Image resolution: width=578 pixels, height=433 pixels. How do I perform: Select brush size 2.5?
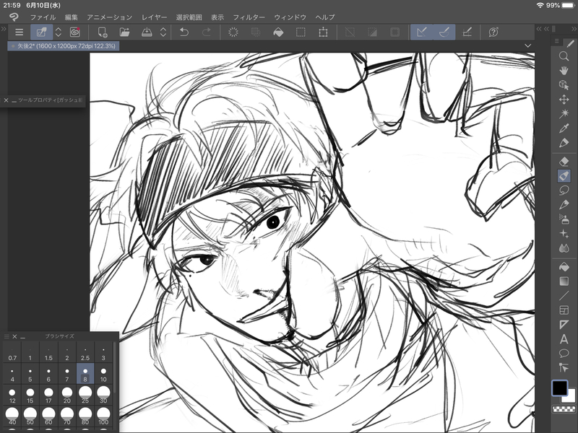(x=85, y=352)
